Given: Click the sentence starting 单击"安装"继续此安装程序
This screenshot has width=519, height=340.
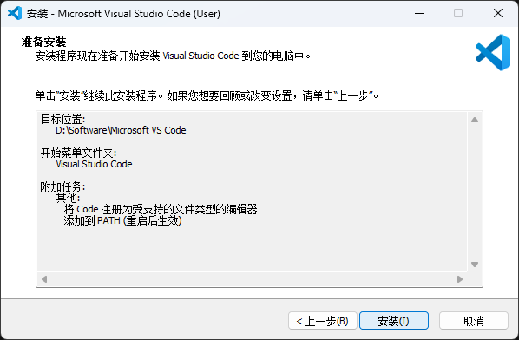Looking at the screenshot, I should click(207, 96).
